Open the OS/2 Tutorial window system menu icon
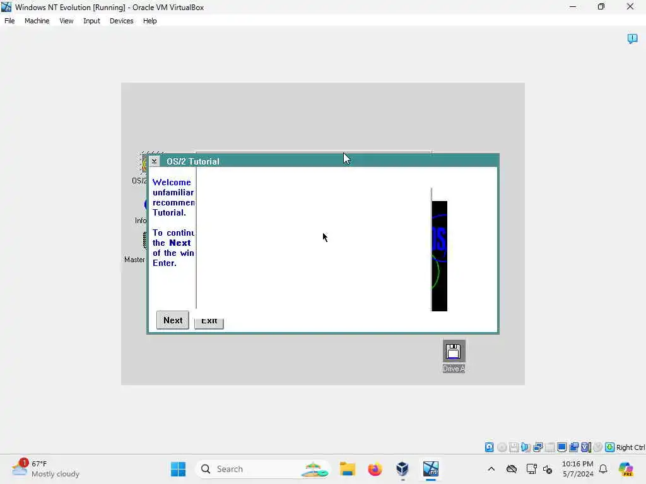The image size is (646, 484). [x=154, y=161]
